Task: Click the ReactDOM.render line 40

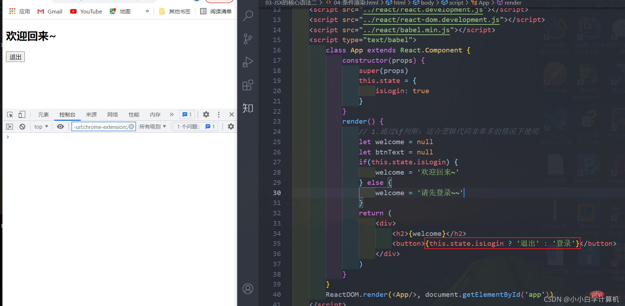Action: (440, 295)
